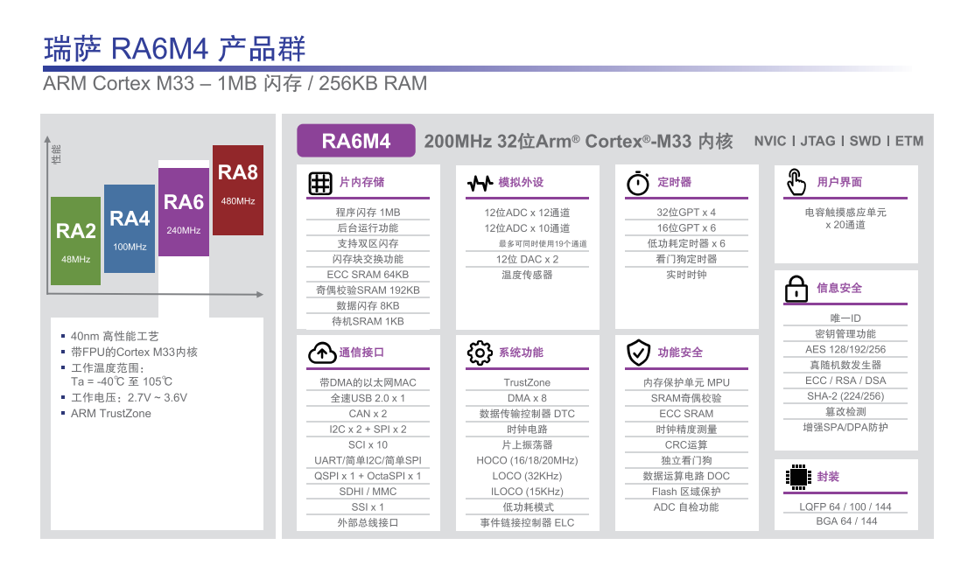Click the analog peripherals waveform icon

pyautogui.click(x=480, y=184)
